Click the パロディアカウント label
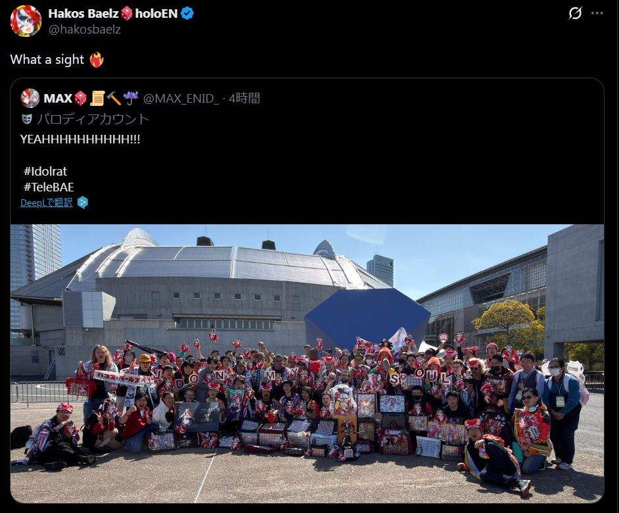619x513 pixels. (93, 118)
